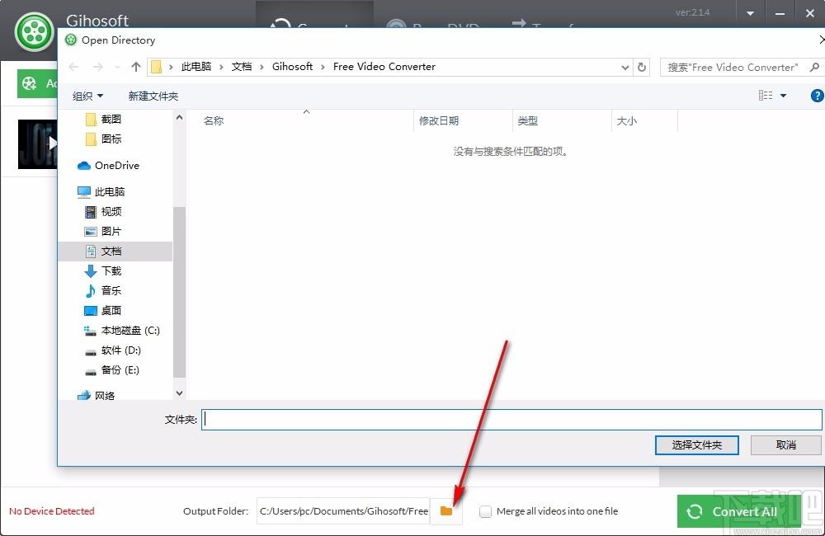Image resolution: width=825 pixels, height=536 pixels.
Task: Refresh the current directory listing
Action: click(x=641, y=68)
